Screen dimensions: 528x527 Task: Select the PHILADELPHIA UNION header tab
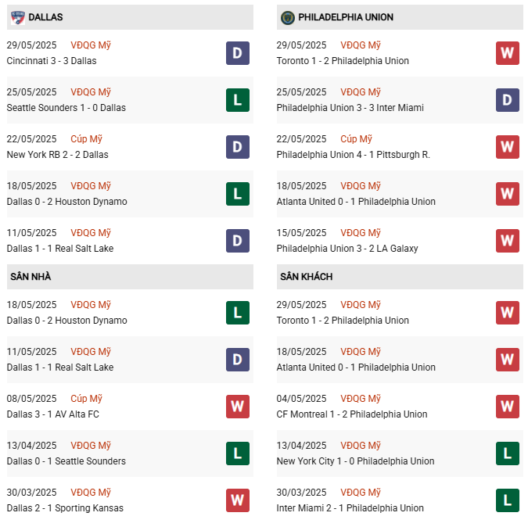point(400,17)
